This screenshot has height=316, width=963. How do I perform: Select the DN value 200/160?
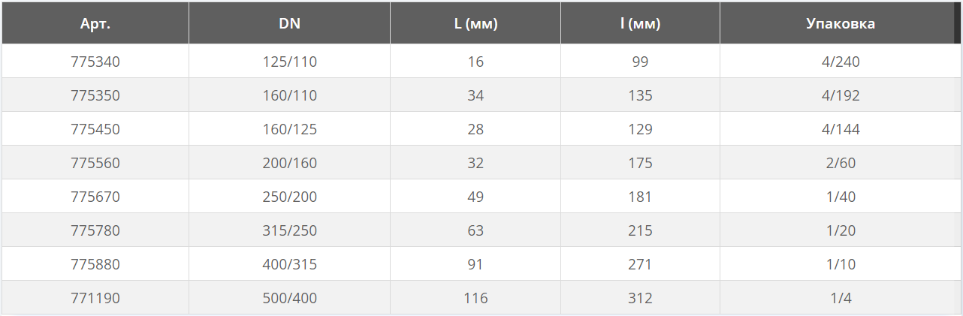(x=289, y=164)
